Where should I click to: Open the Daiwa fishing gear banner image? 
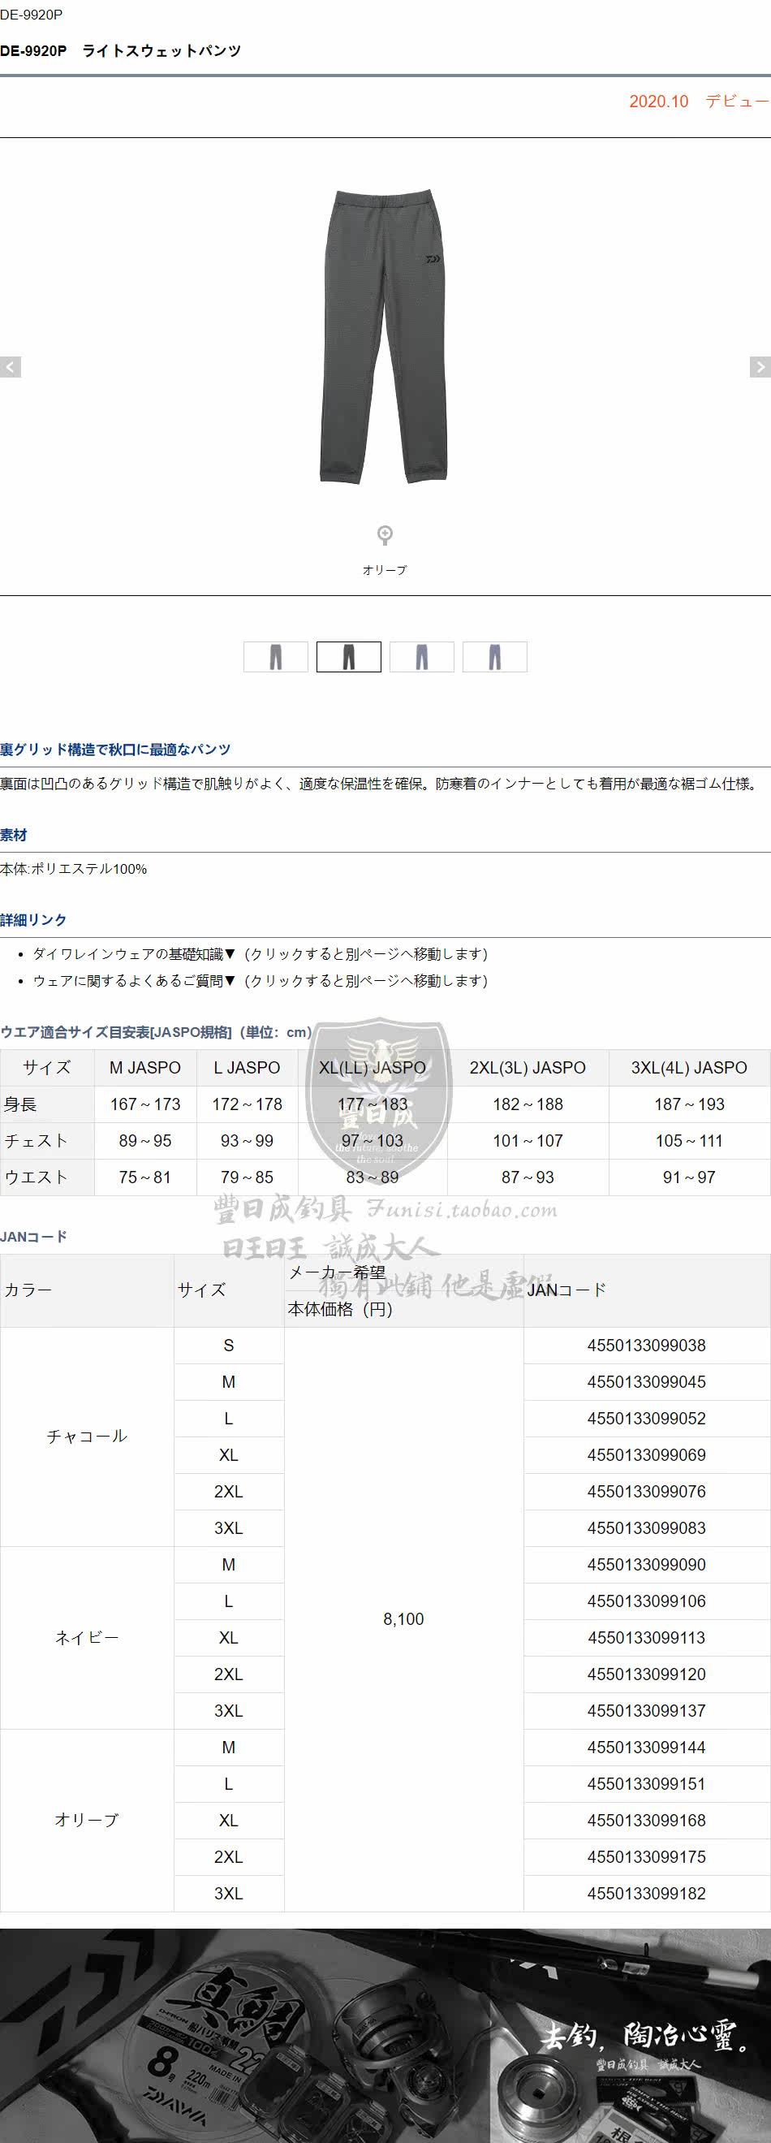pyautogui.click(x=385, y=2035)
